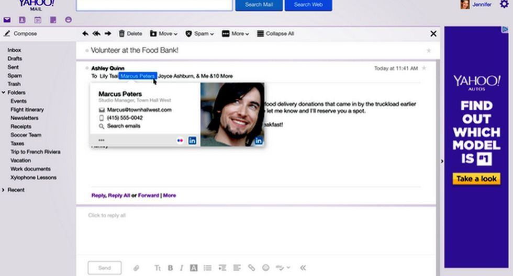513x276 pixels.
Task: Click the Reply All link below message
Action: [x=119, y=195]
